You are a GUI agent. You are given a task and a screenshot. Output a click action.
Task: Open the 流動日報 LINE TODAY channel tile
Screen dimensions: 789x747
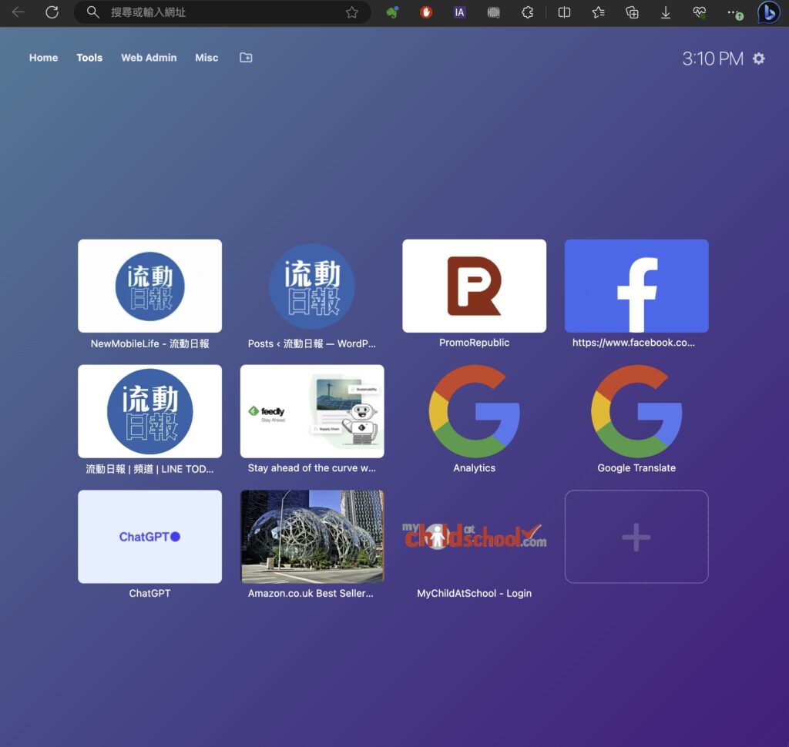pyautogui.click(x=150, y=411)
